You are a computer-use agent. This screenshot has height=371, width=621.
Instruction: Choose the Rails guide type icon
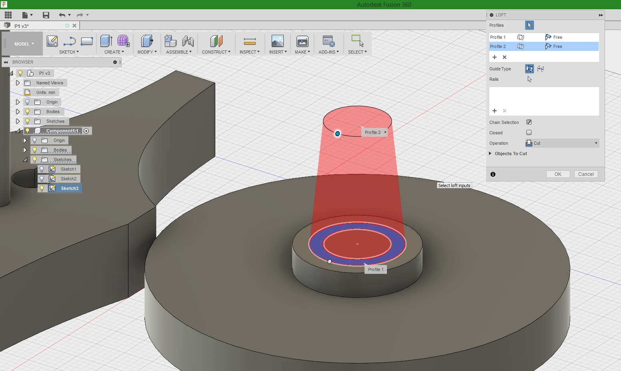coord(529,69)
